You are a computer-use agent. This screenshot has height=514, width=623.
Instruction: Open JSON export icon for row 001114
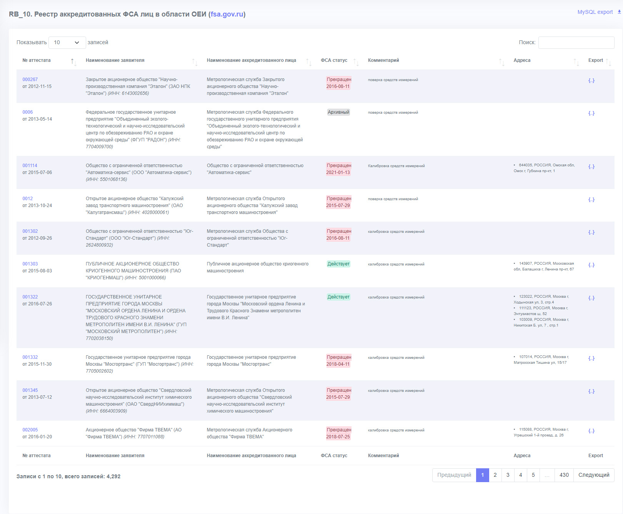[591, 166]
